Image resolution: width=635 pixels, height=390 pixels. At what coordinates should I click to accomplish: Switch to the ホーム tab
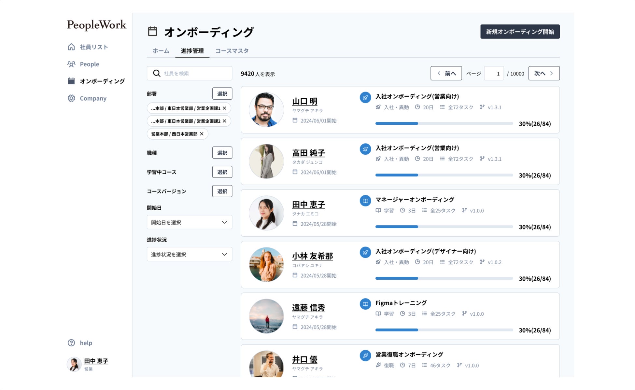tap(161, 51)
